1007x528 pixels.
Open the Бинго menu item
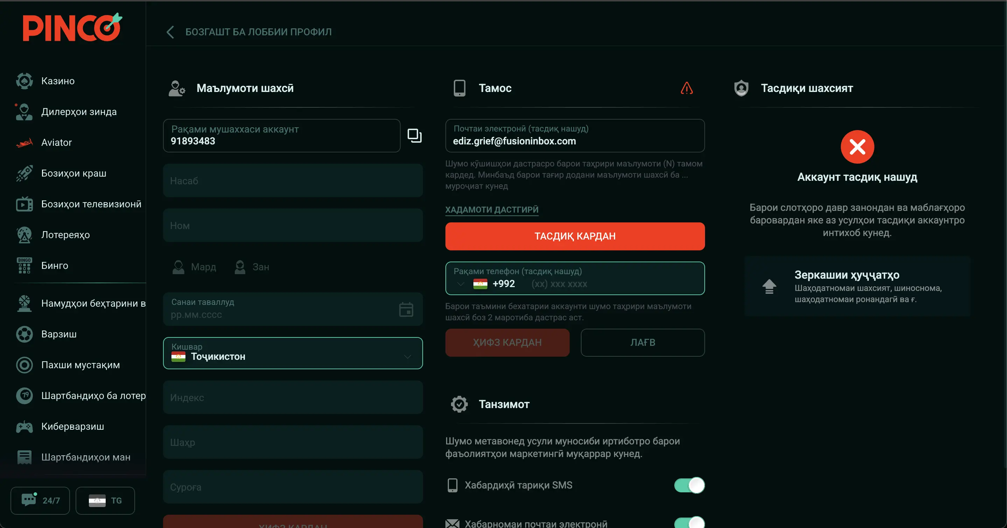pyautogui.click(x=54, y=265)
